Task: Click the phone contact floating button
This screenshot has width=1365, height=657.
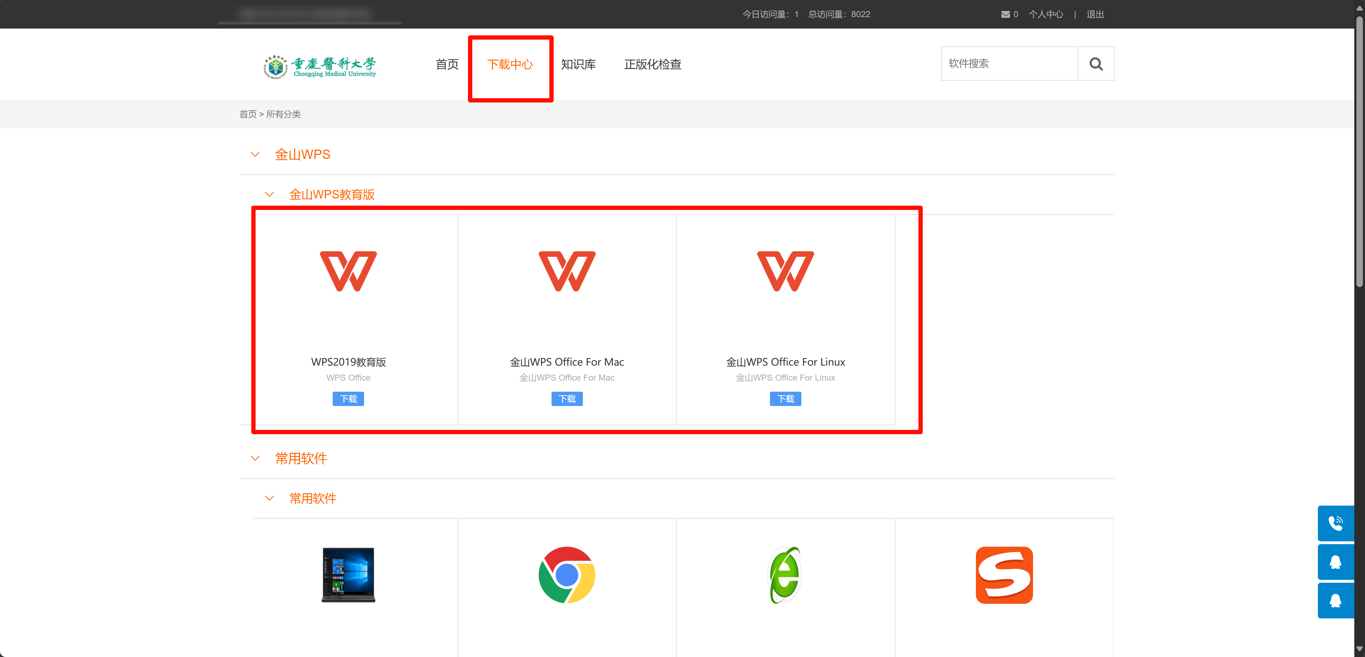Action: tap(1335, 523)
